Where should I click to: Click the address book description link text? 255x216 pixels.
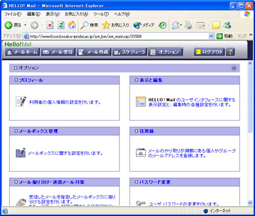click(x=192, y=153)
